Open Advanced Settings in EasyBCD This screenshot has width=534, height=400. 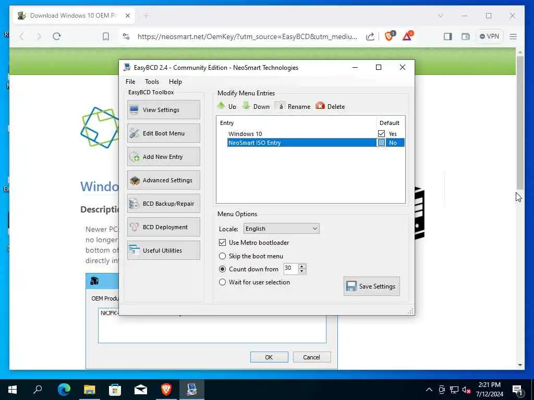pos(163,180)
